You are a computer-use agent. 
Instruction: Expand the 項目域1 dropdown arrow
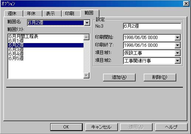(x=177, y=53)
